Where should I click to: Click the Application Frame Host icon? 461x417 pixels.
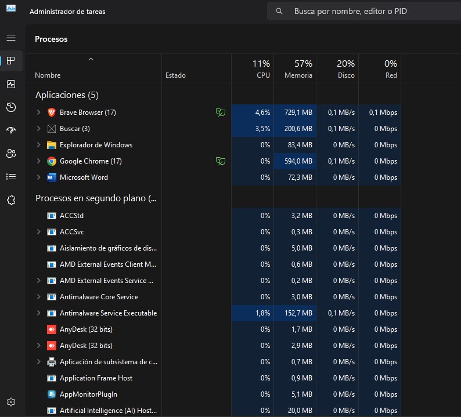point(52,378)
